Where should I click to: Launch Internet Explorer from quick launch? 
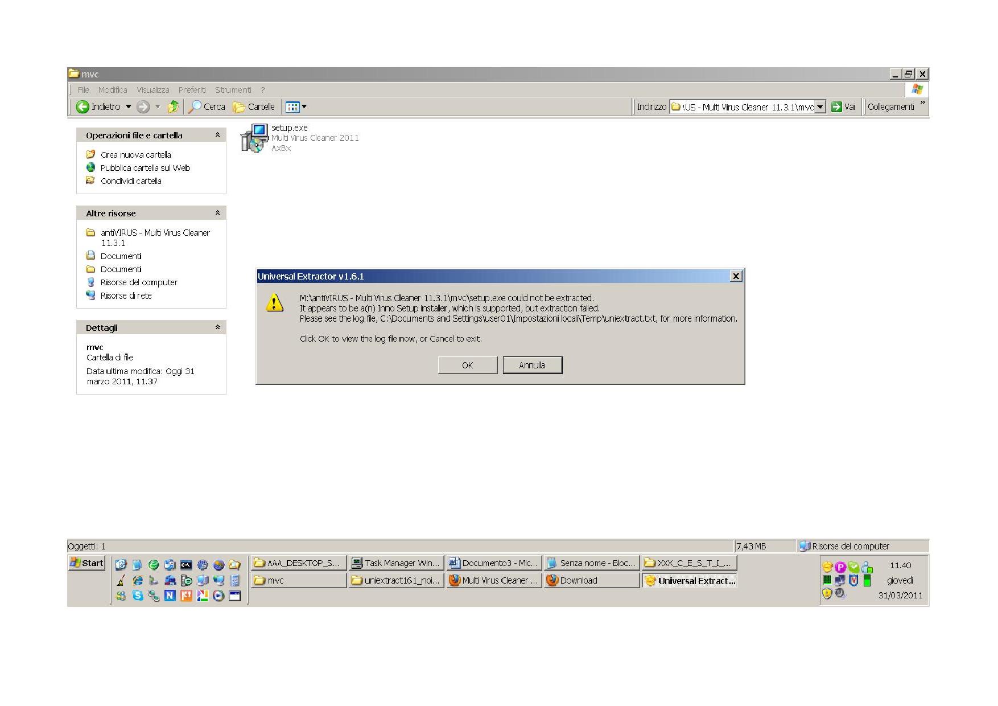pyautogui.click(x=137, y=580)
